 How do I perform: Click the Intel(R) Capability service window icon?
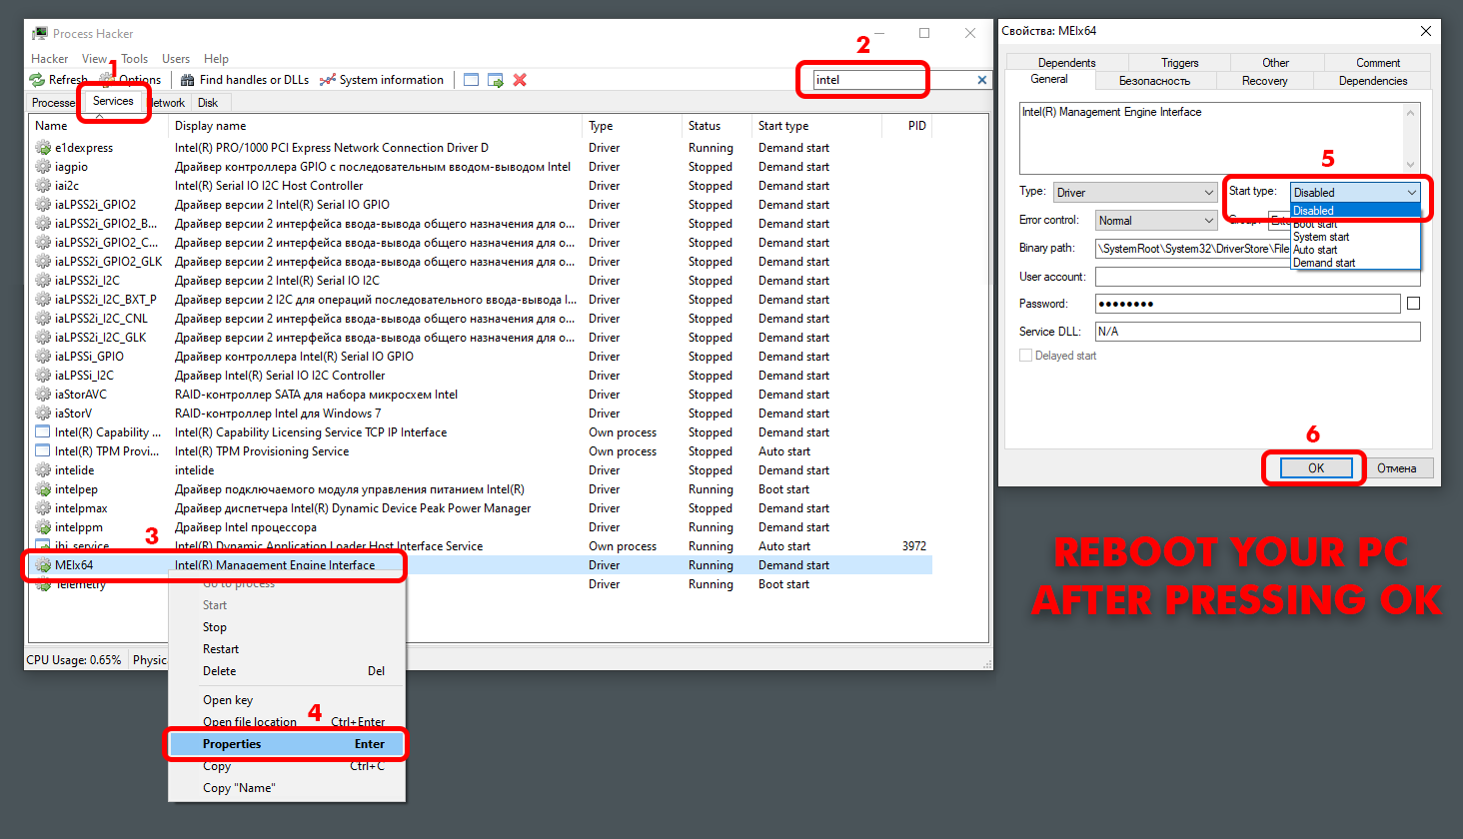click(43, 432)
